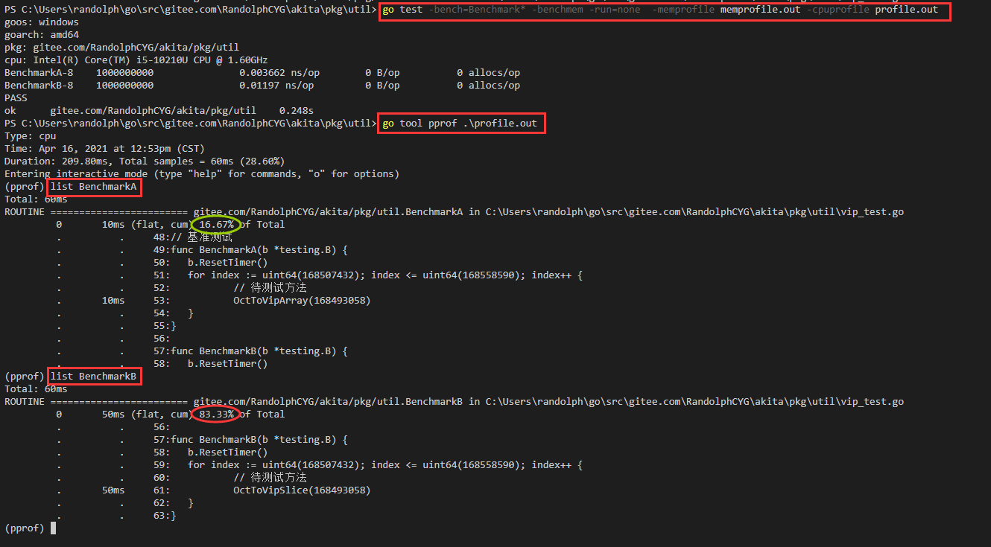Viewport: 991px width, 547px height.
Task: Click the cpu Intel Core i5-10210U line
Action: [x=136, y=61]
